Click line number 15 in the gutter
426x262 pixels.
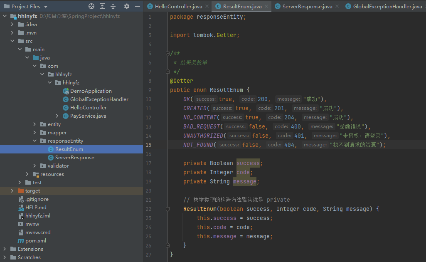pos(149,145)
